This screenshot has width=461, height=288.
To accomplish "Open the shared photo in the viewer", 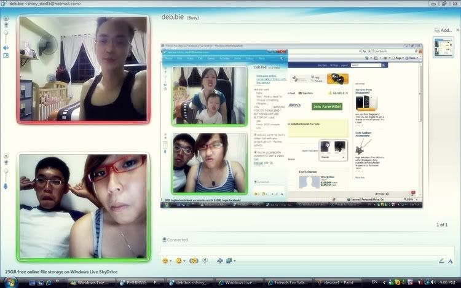I will tap(291, 126).
